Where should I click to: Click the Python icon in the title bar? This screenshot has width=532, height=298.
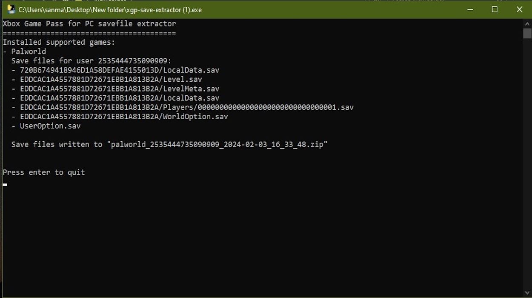[x=11, y=9]
